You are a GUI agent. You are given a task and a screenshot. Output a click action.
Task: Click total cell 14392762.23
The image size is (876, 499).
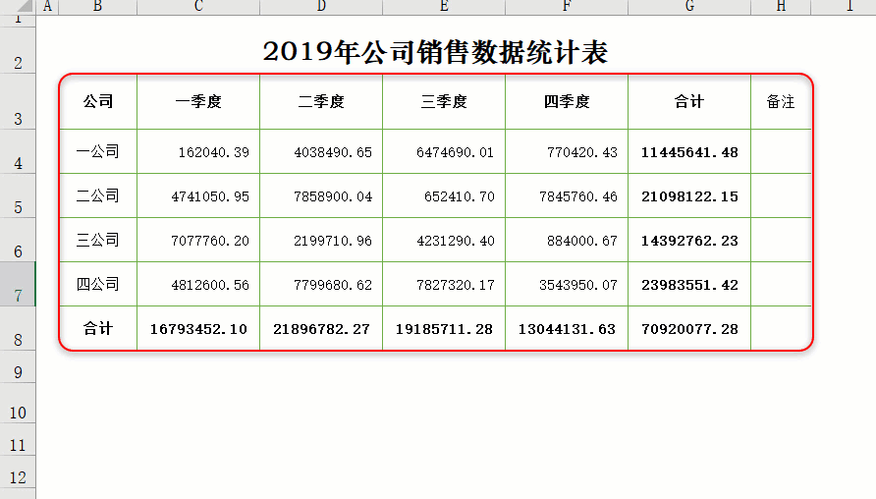point(689,240)
